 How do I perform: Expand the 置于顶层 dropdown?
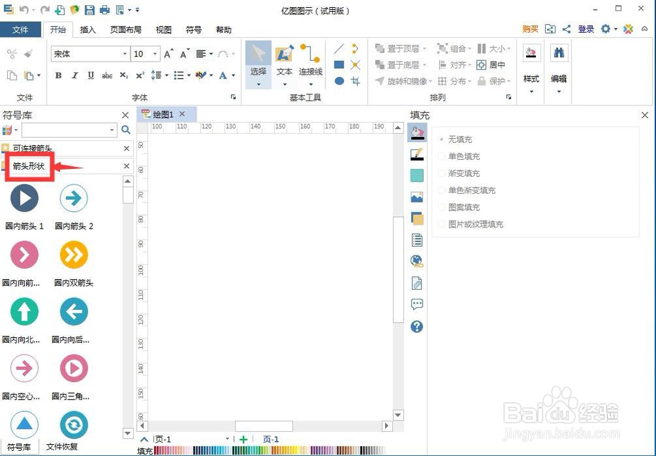click(424, 49)
